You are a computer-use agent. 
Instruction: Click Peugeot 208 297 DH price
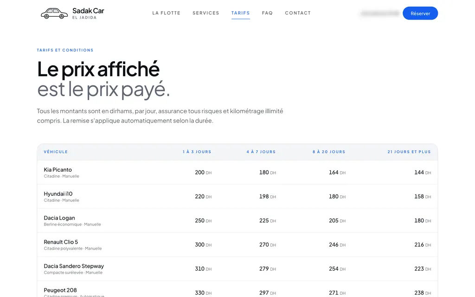[x=268, y=293]
